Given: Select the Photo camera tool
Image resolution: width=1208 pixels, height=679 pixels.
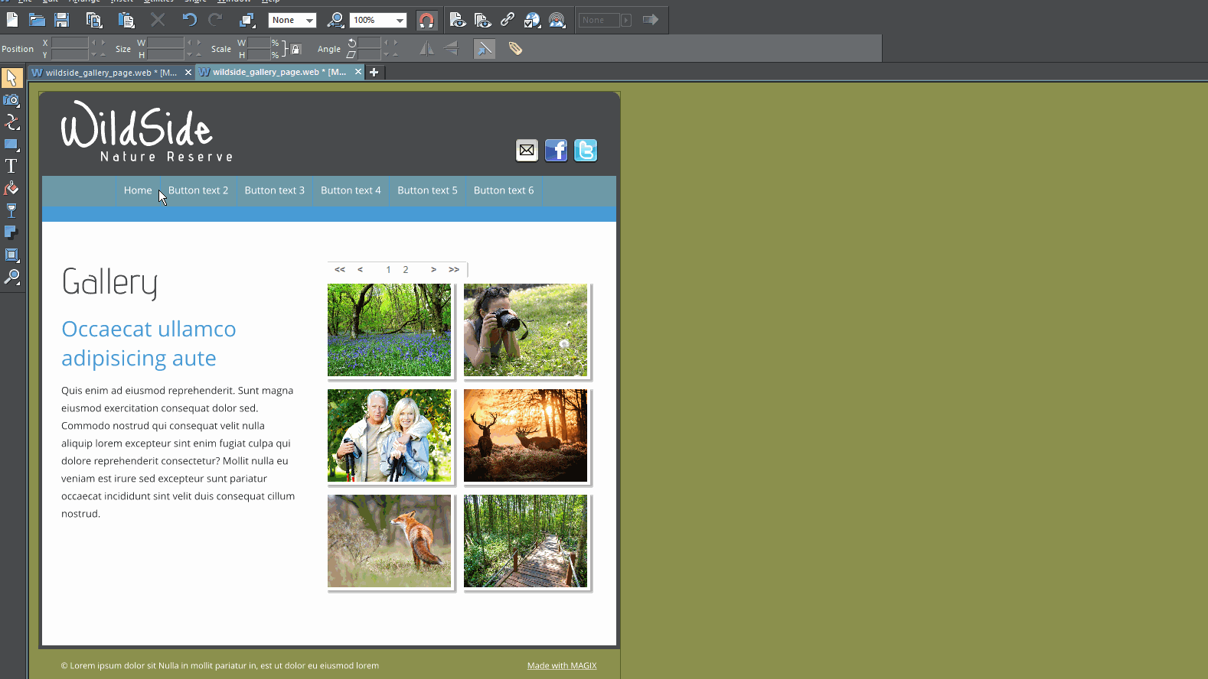Looking at the screenshot, I should 11,100.
